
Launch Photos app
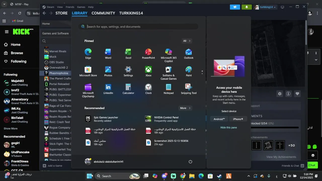click(108, 71)
